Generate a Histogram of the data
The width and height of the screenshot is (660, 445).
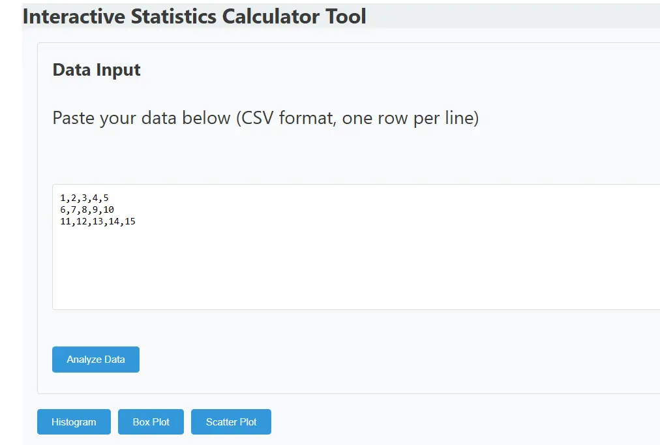click(x=73, y=422)
